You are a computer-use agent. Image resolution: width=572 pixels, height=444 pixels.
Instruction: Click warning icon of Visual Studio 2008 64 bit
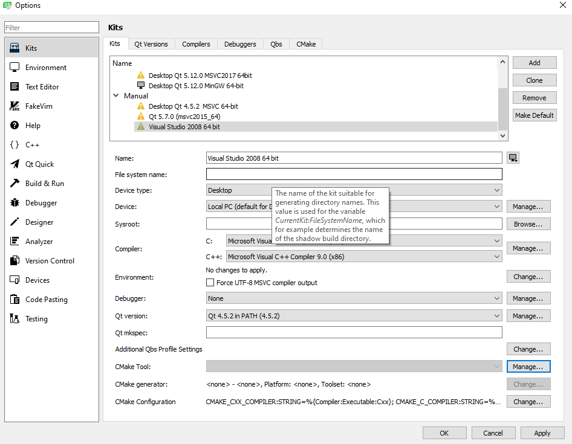click(x=141, y=126)
